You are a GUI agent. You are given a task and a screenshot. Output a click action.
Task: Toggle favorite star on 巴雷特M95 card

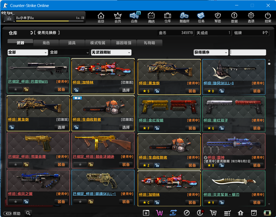point(16,89)
